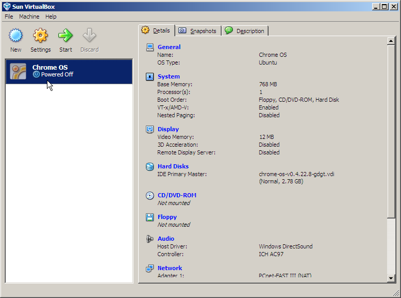
Task: Click the 768 MB base memory value
Action: 268,84
